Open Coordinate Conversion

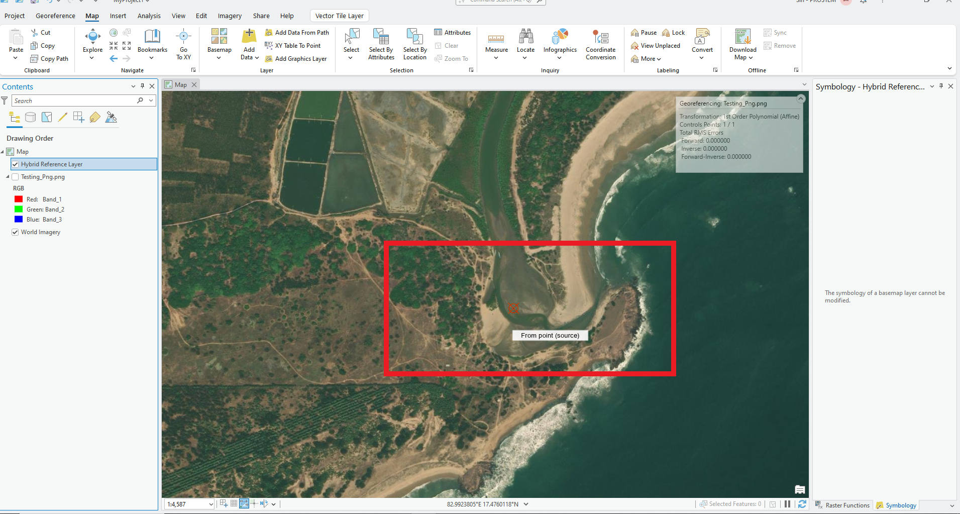pos(600,44)
